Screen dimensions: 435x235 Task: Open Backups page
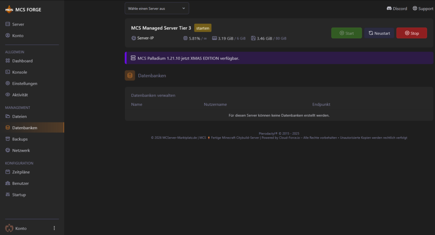click(x=20, y=139)
